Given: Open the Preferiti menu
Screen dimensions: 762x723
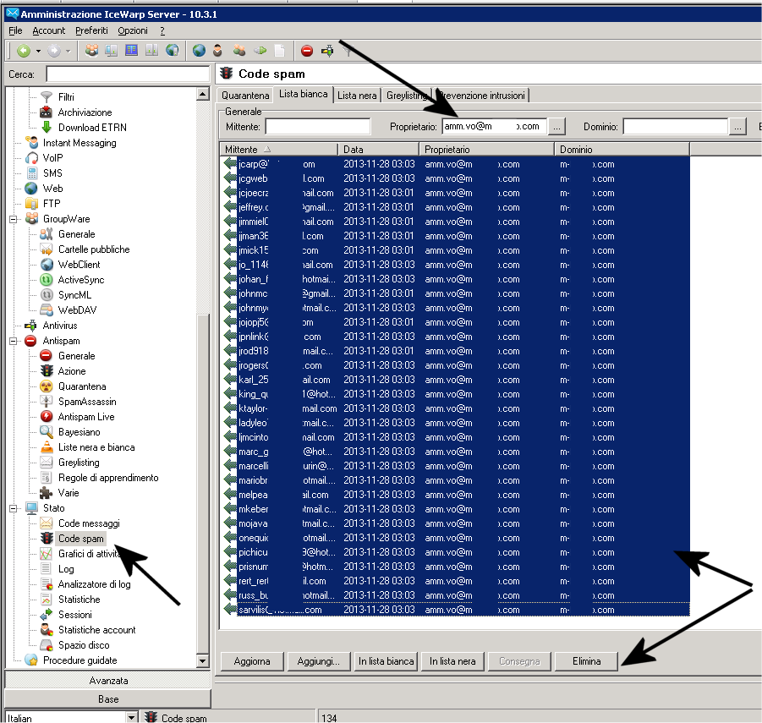Looking at the screenshot, I should pos(91,30).
